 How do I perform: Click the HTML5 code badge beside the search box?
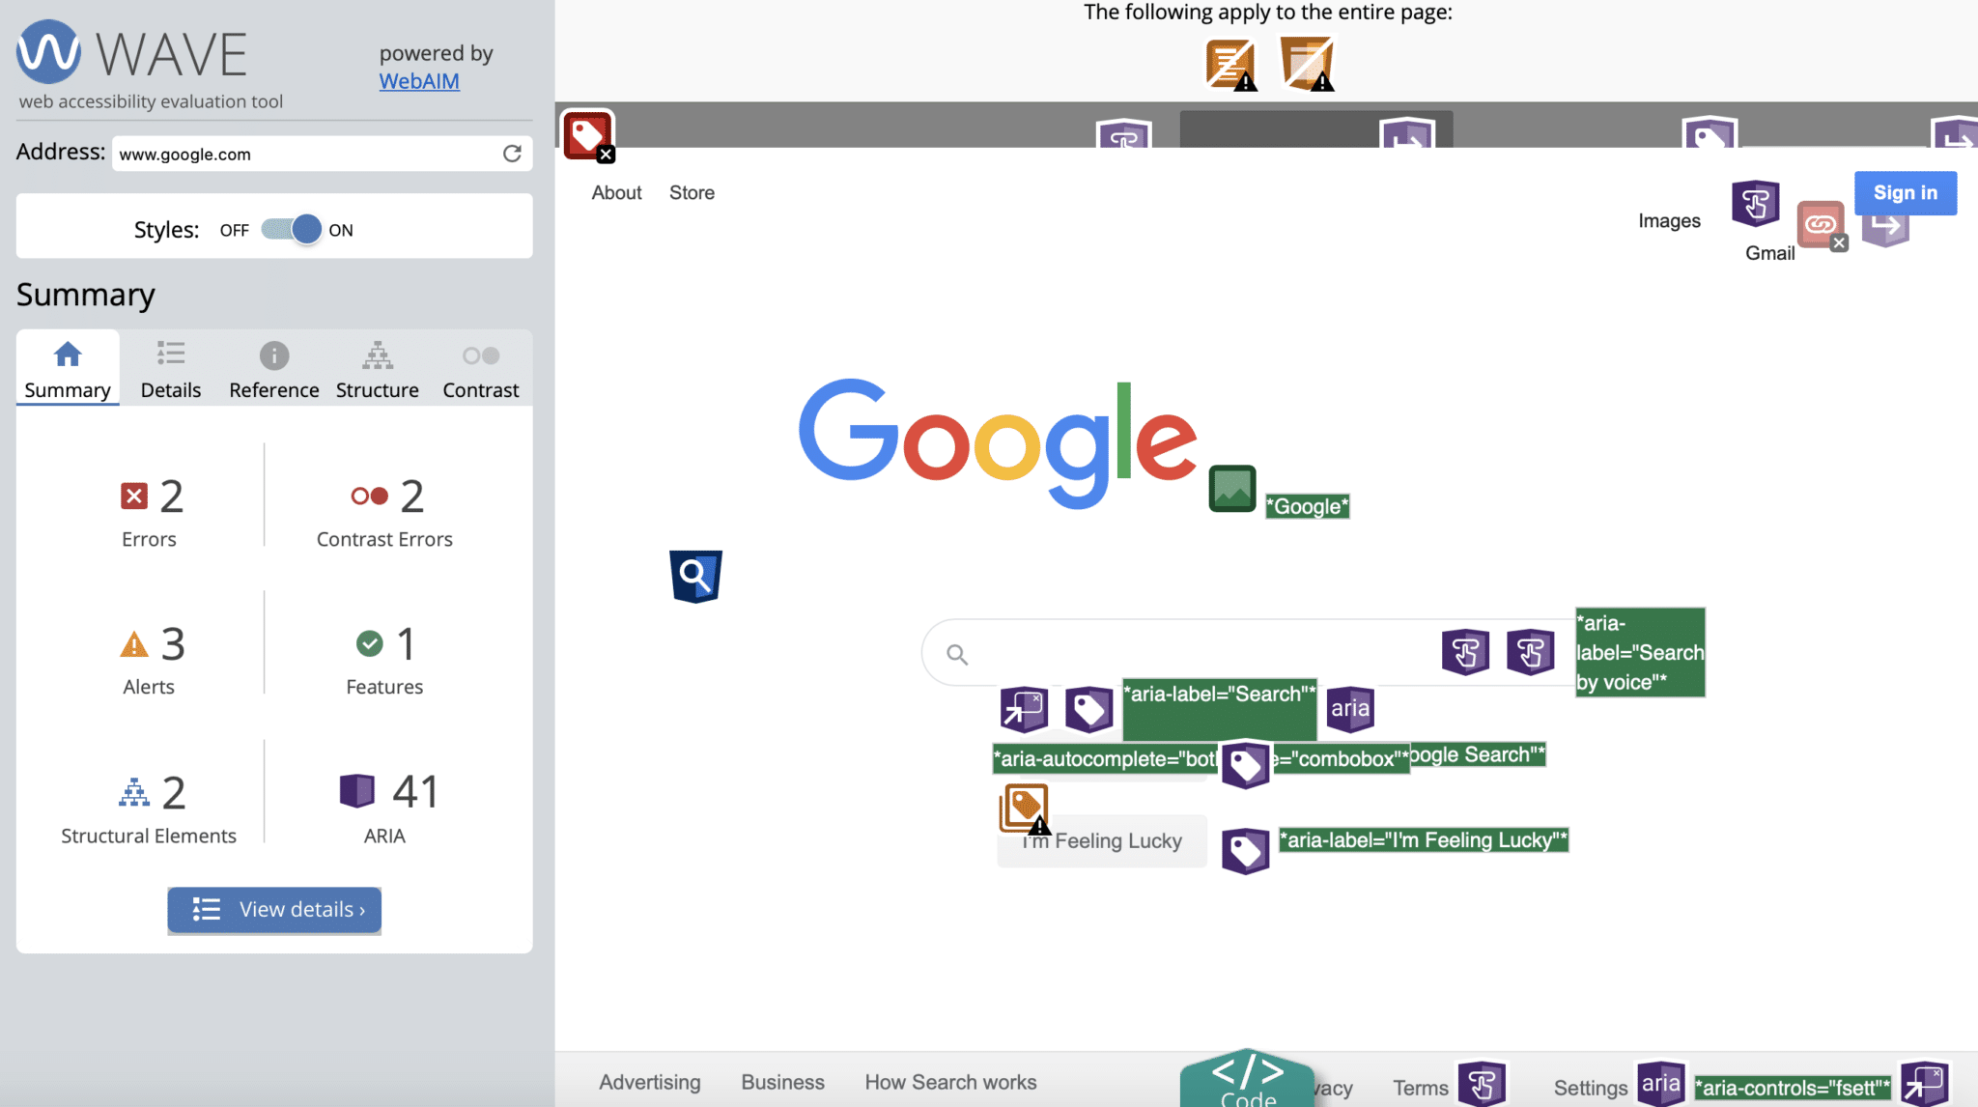[695, 576]
